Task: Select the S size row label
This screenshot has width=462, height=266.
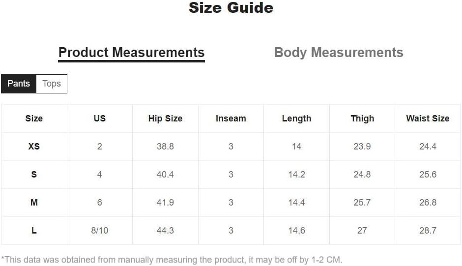Action: (x=34, y=175)
